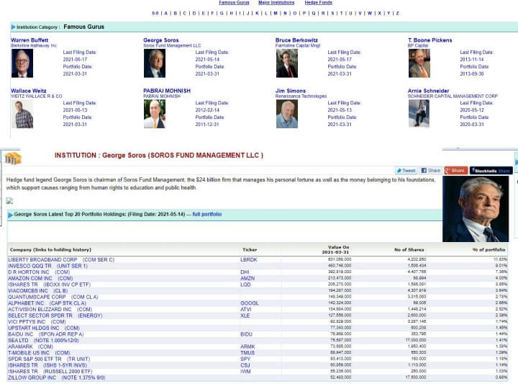
Task: Open Warren Buffett's portrait thumbnail
Action: [22, 63]
